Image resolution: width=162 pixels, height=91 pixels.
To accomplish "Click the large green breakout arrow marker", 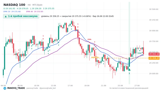I will point(129,70).
